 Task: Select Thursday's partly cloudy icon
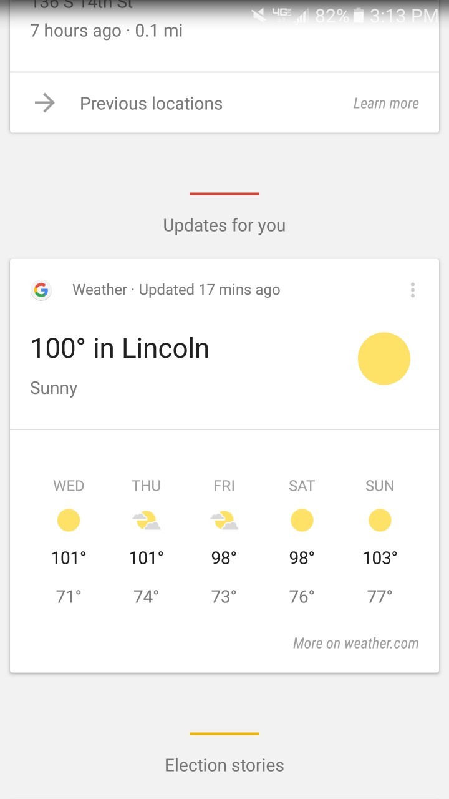pyautogui.click(x=146, y=520)
